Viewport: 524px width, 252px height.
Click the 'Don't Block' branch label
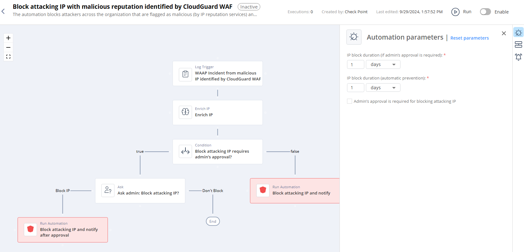pos(213,191)
